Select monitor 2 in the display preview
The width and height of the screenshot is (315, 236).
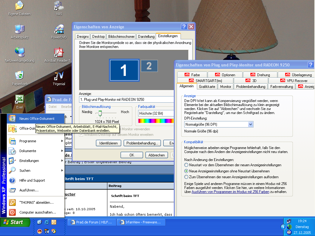click(149, 66)
